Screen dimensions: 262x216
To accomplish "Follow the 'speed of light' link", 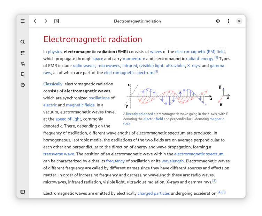I will coord(68,119).
